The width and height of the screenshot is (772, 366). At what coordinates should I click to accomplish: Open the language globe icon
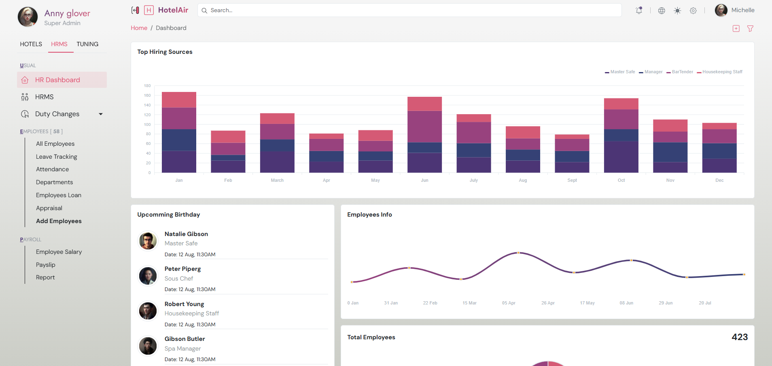[662, 11]
